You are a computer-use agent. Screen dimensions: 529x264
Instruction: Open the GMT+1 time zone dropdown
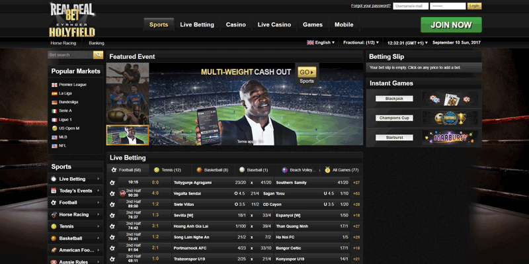407,43
